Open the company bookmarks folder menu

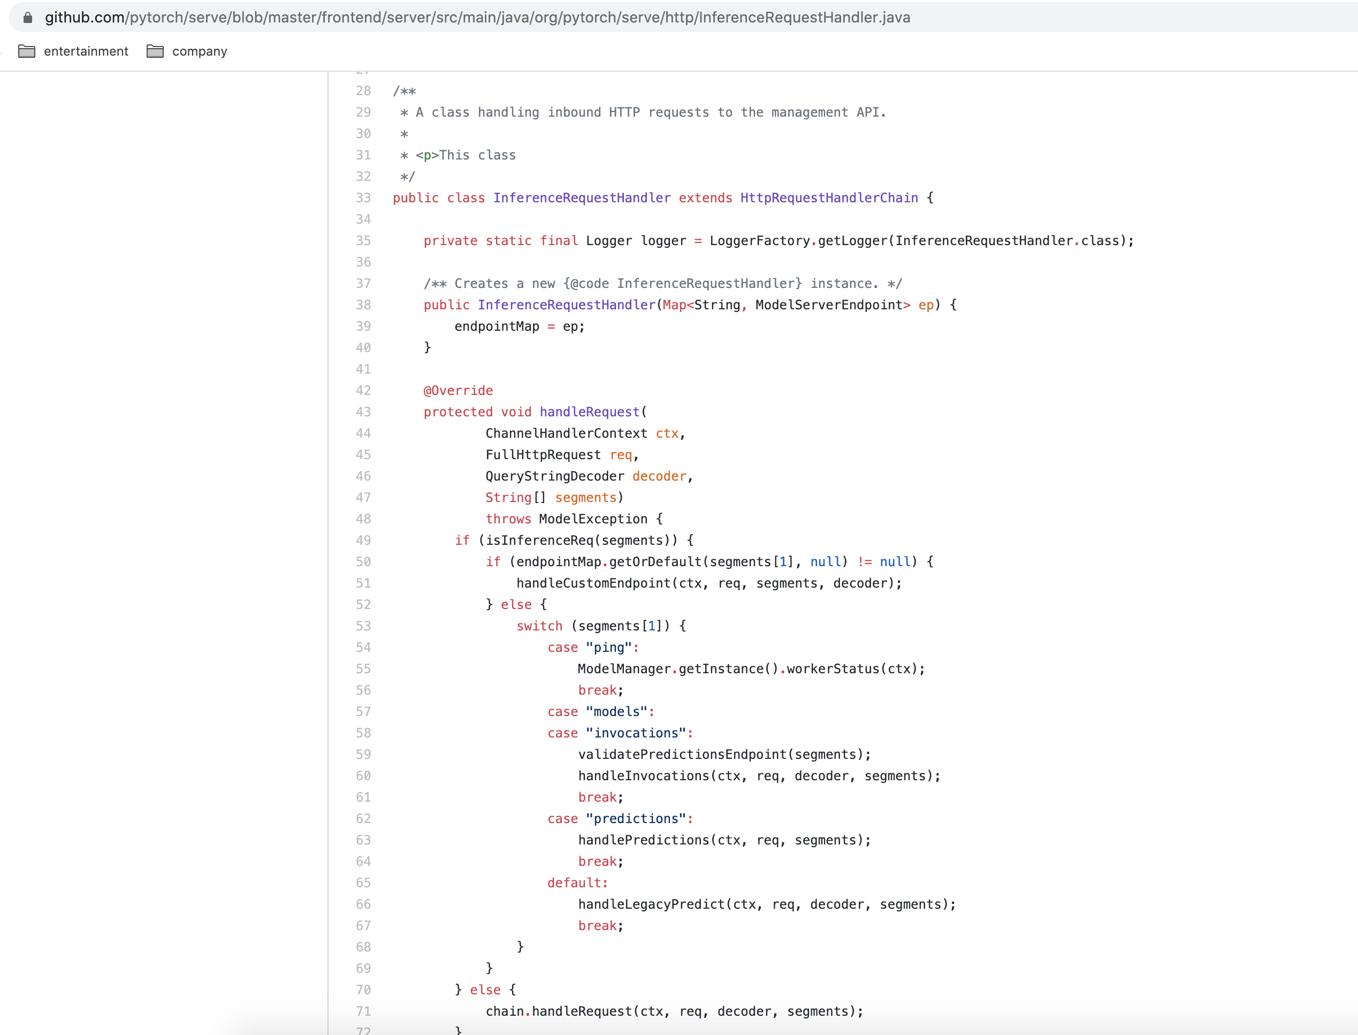pos(199,51)
